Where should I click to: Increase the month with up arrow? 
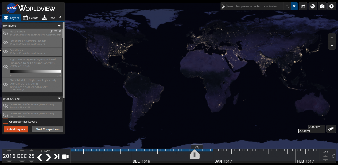coord(22,151)
